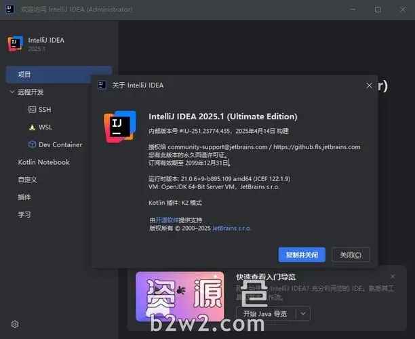Open the Kotlin Notebook section
This screenshot has width=415, height=339.
coord(43,162)
